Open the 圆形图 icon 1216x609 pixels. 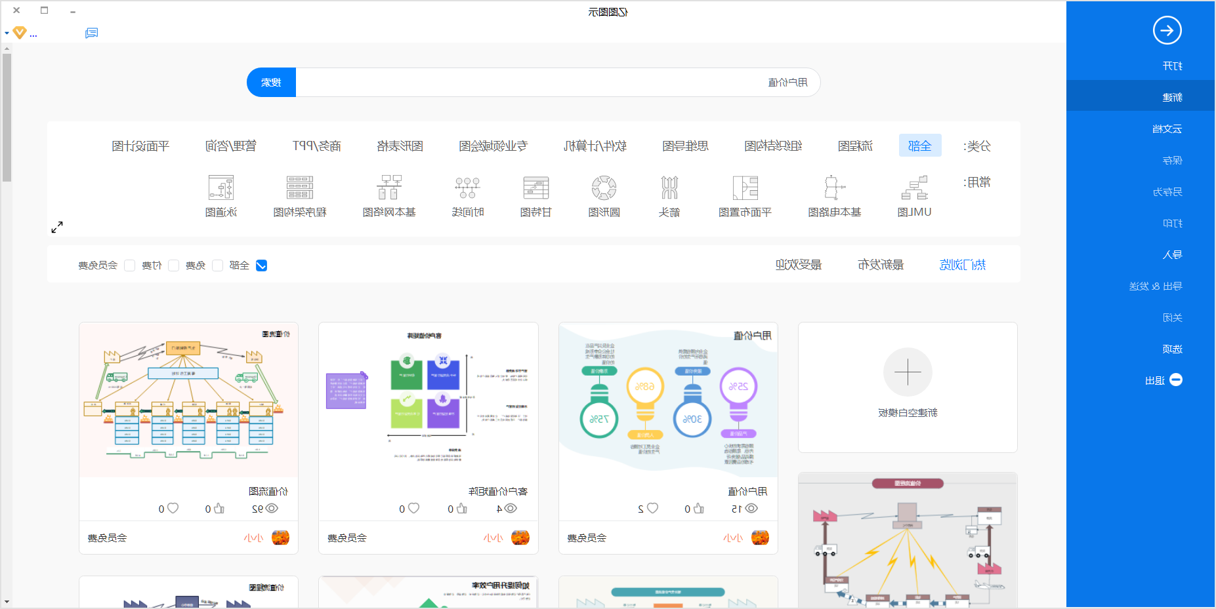(x=604, y=187)
